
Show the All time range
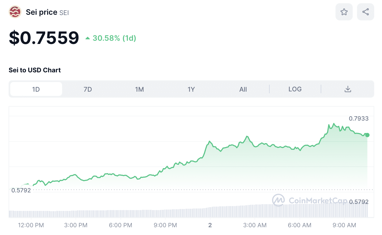point(243,89)
